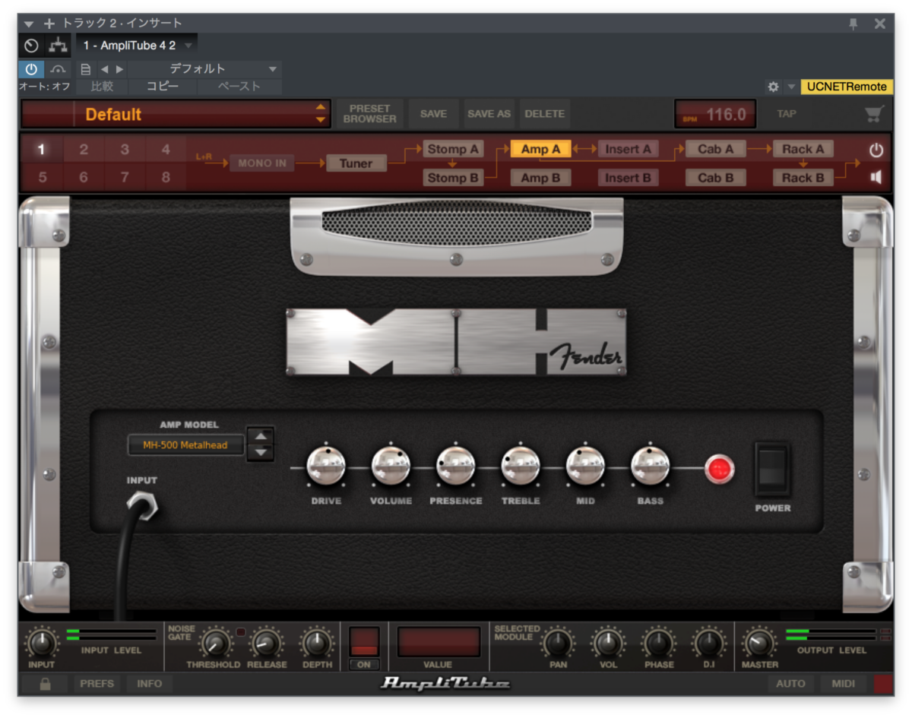Click the SAVE AS button
Image resolution: width=912 pixels, height=718 pixels.
(x=489, y=114)
